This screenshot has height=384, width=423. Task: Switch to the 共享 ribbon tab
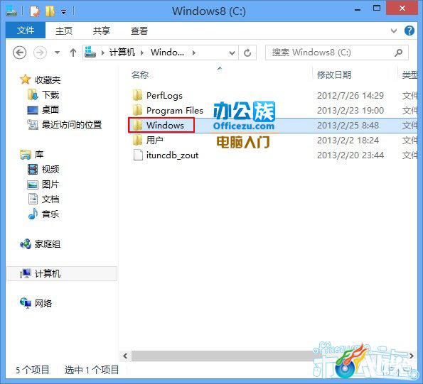point(102,31)
